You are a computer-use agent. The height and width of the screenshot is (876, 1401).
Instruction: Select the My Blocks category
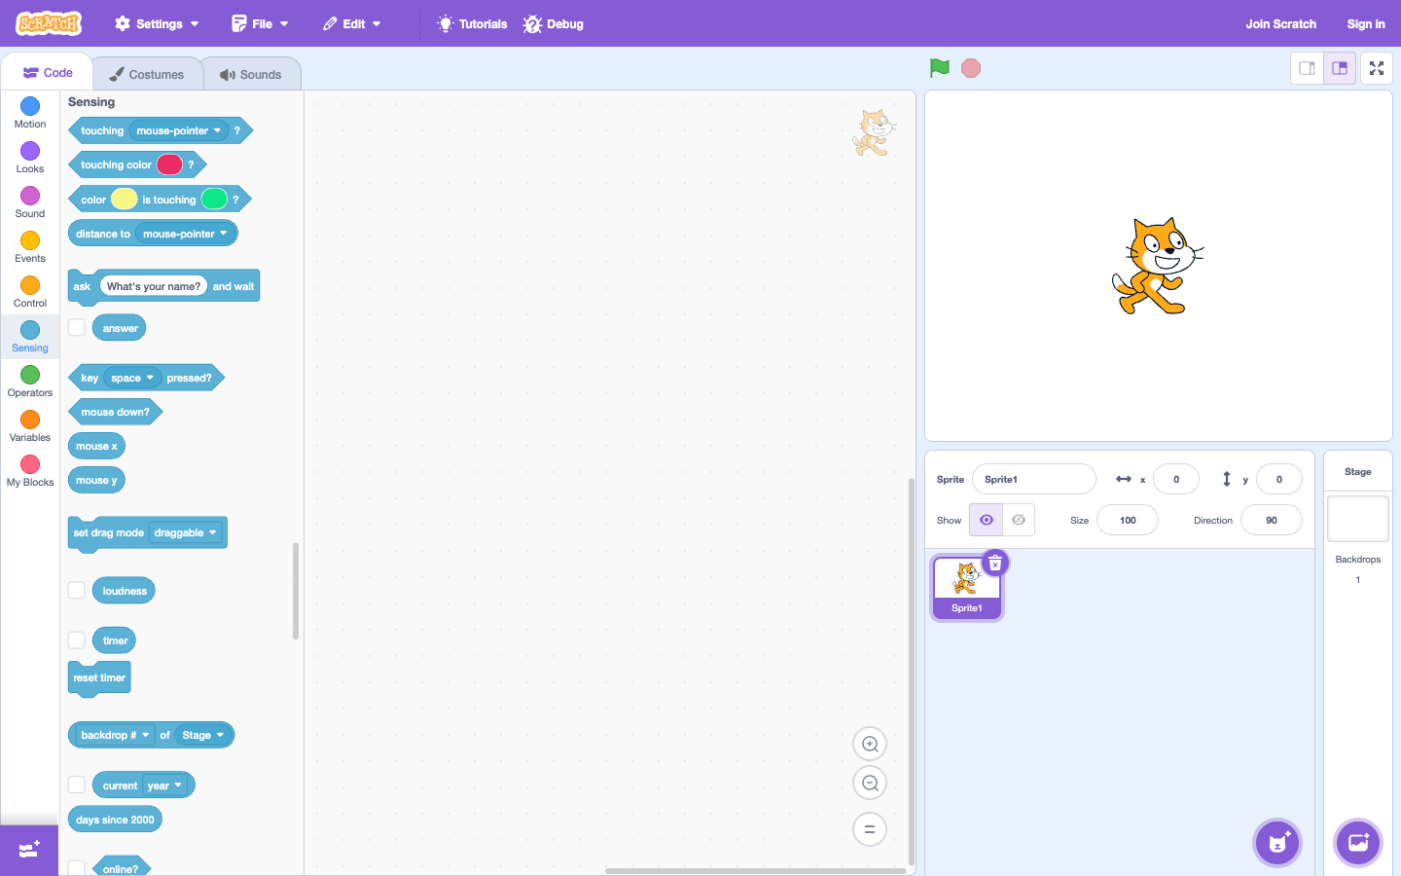pyautogui.click(x=30, y=471)
